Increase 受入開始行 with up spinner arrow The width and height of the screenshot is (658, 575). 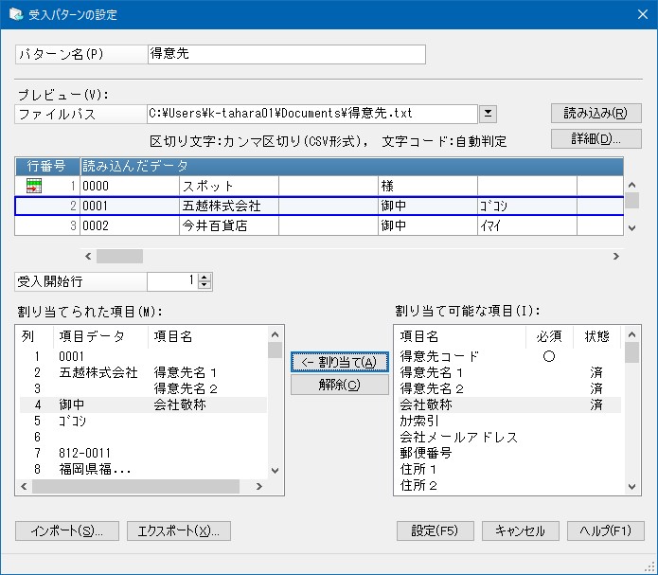click(x=205, y=277)
